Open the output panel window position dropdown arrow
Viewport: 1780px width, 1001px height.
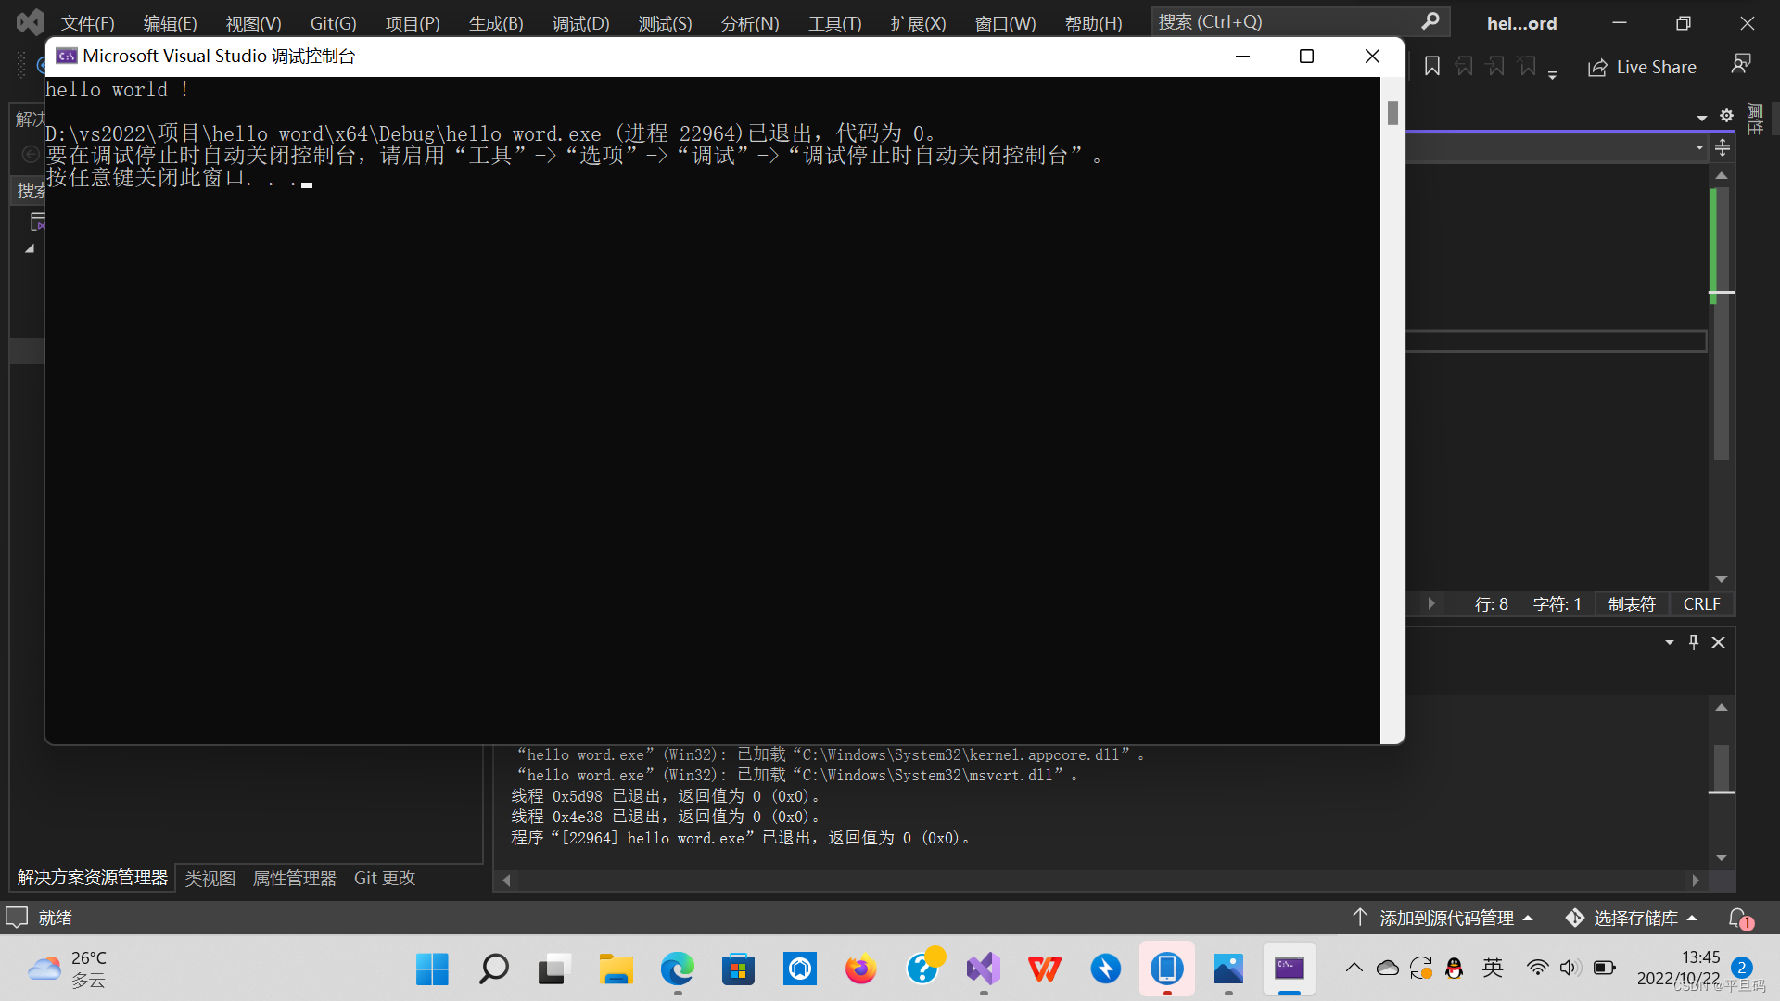[1670, 642]
